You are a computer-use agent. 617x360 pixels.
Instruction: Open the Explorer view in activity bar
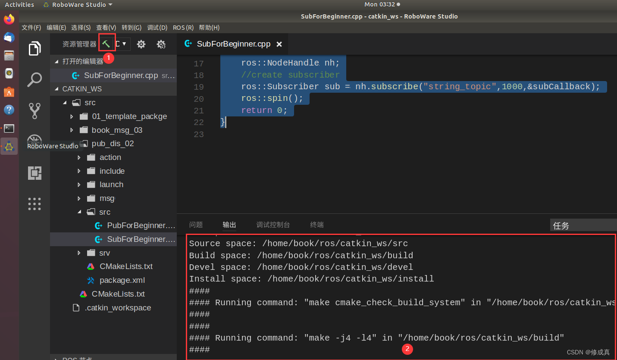[34, 48]
